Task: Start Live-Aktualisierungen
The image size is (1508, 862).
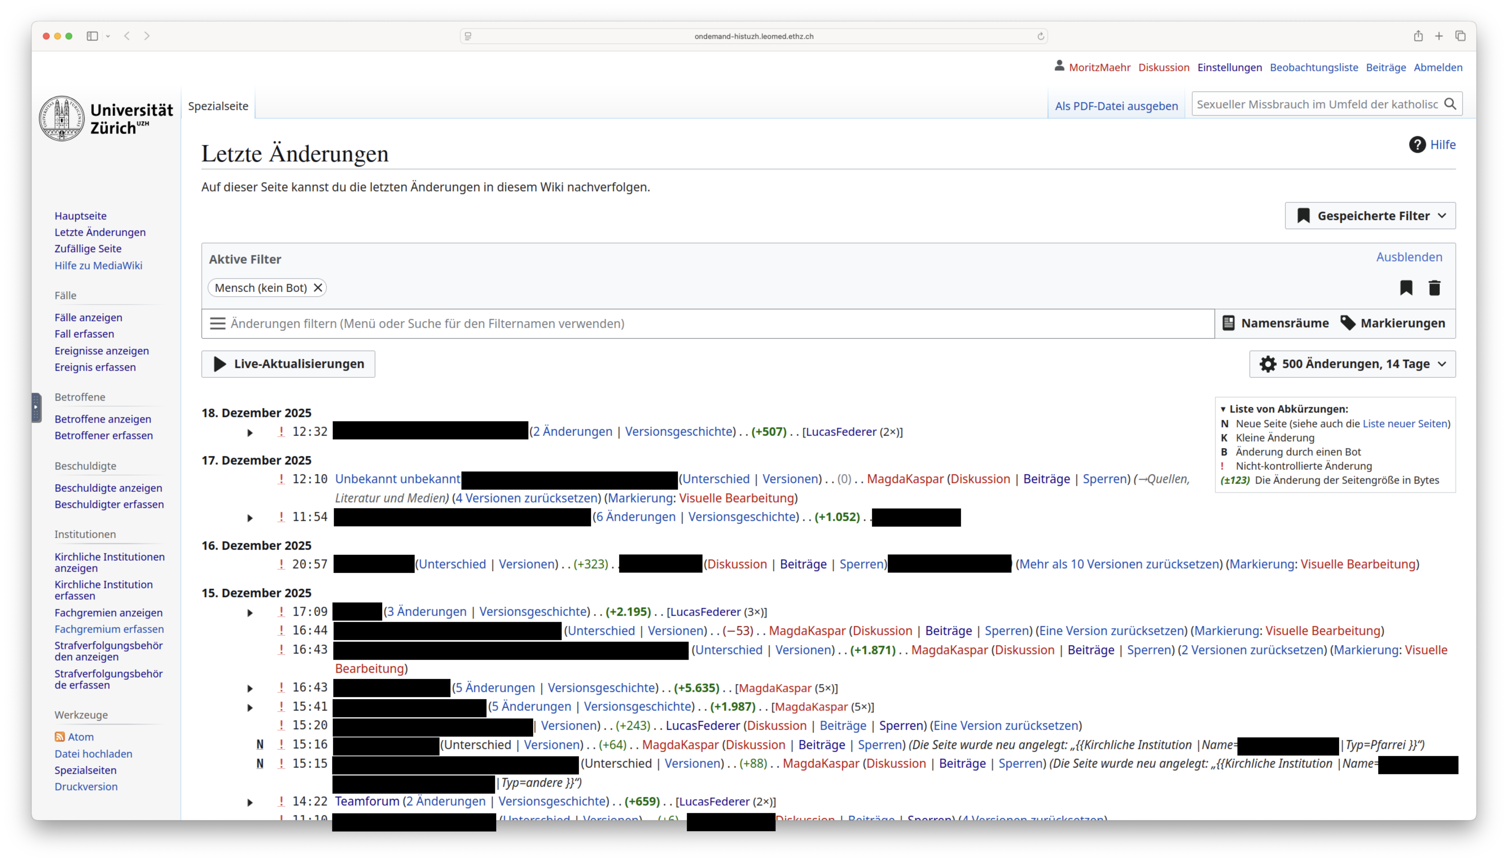Action: pos(288,364)
